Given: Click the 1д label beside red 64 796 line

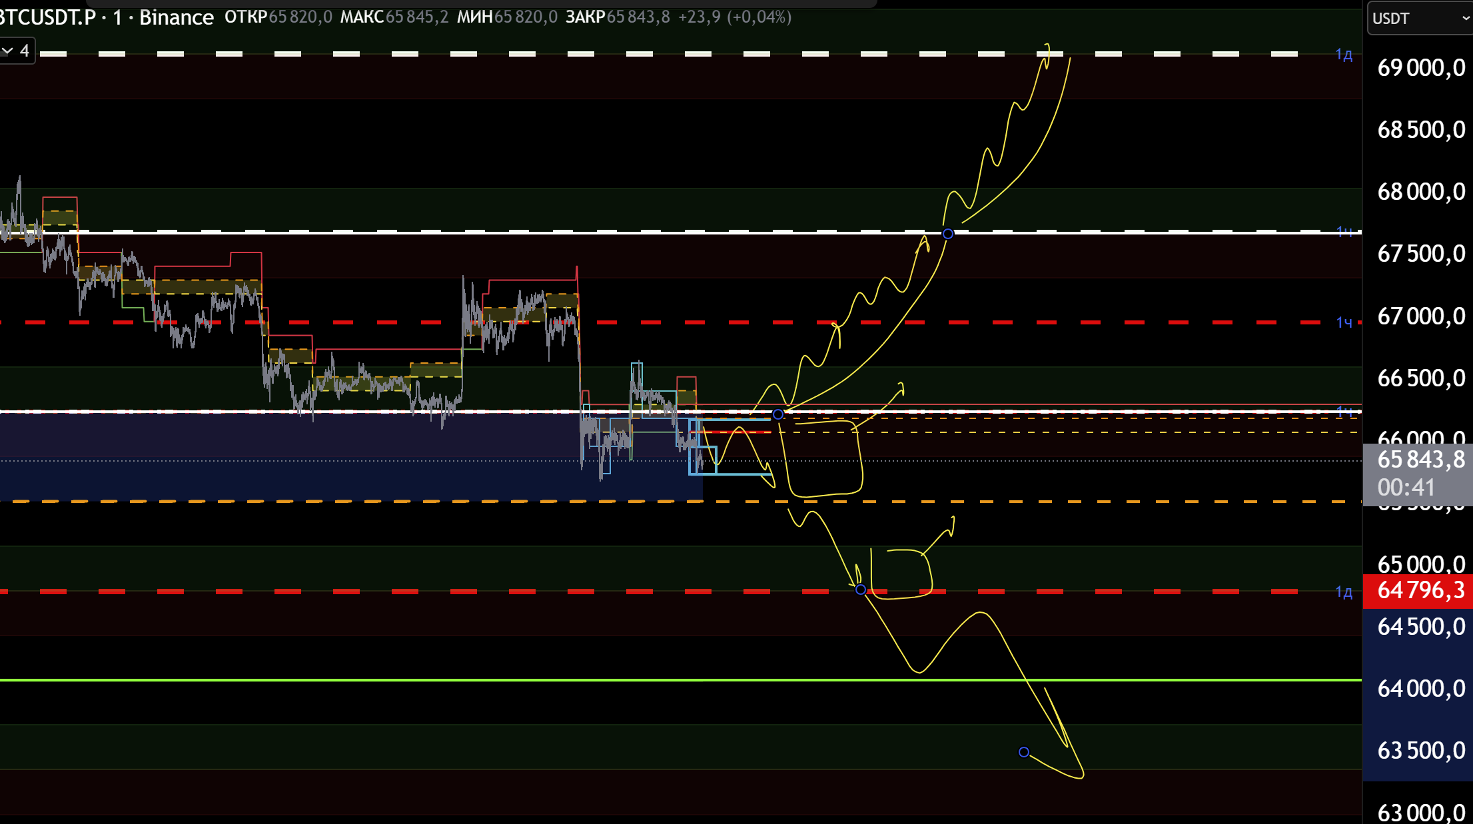Looking at the screenshot, I should pos(1344,592).
